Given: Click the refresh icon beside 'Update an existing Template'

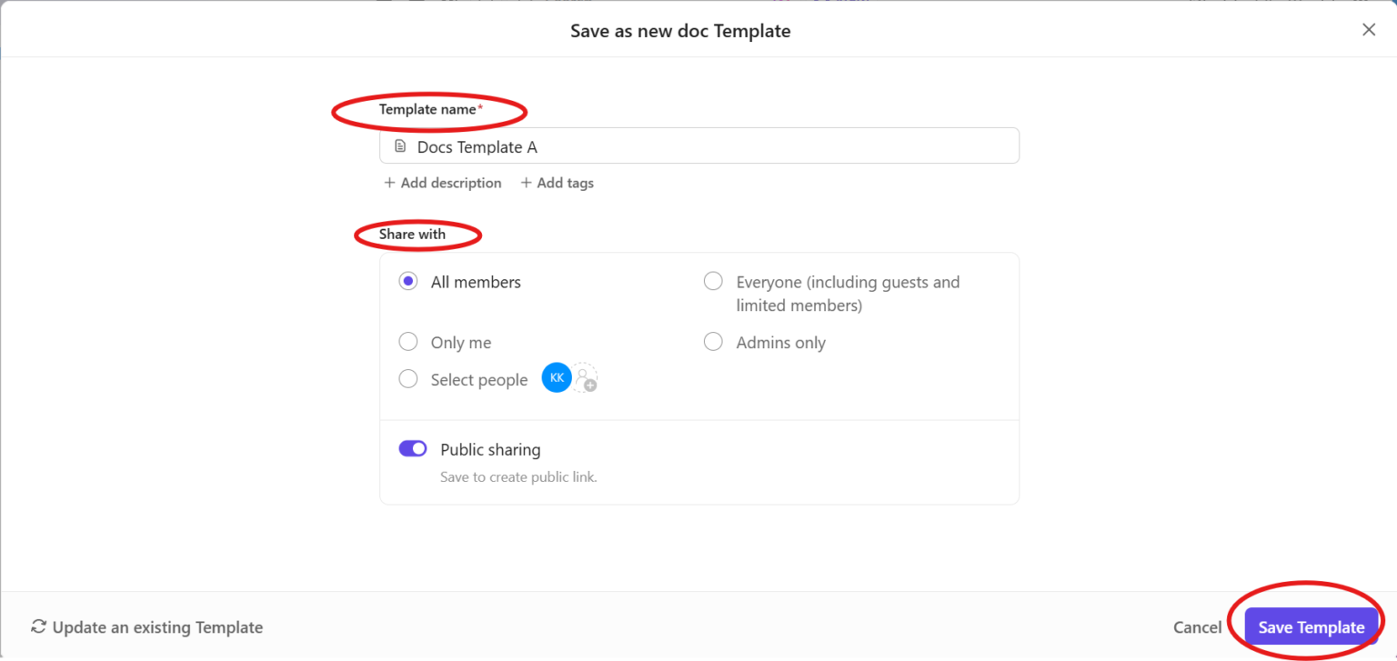Looking at the screenshot, I should (x=37, y=626).
